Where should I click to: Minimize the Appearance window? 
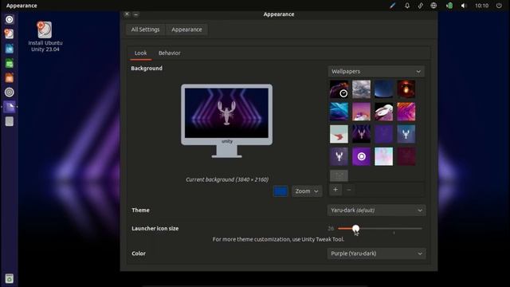(x=136, y=14)
